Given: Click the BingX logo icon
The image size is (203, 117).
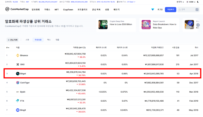Looking at the screenshot, I should tap(18, 110).
